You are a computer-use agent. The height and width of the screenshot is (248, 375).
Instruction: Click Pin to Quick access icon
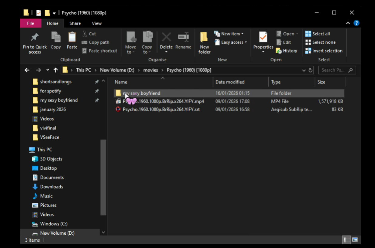coord(35,38)
